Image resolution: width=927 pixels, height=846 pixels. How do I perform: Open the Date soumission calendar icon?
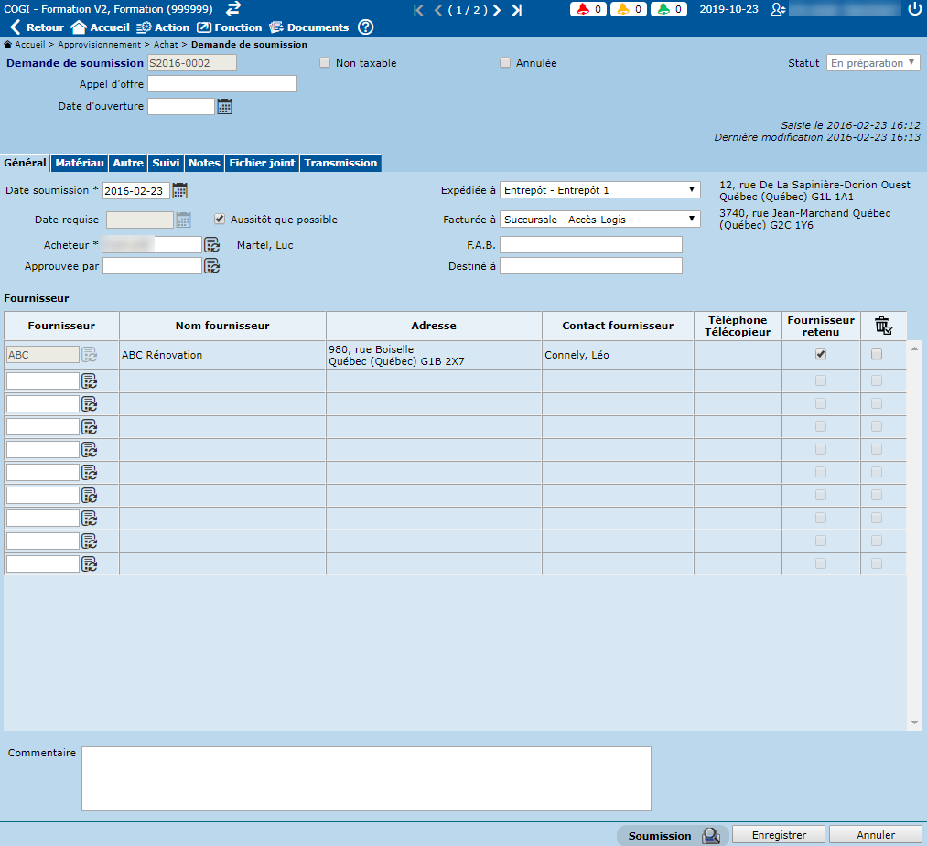[179, 191]
